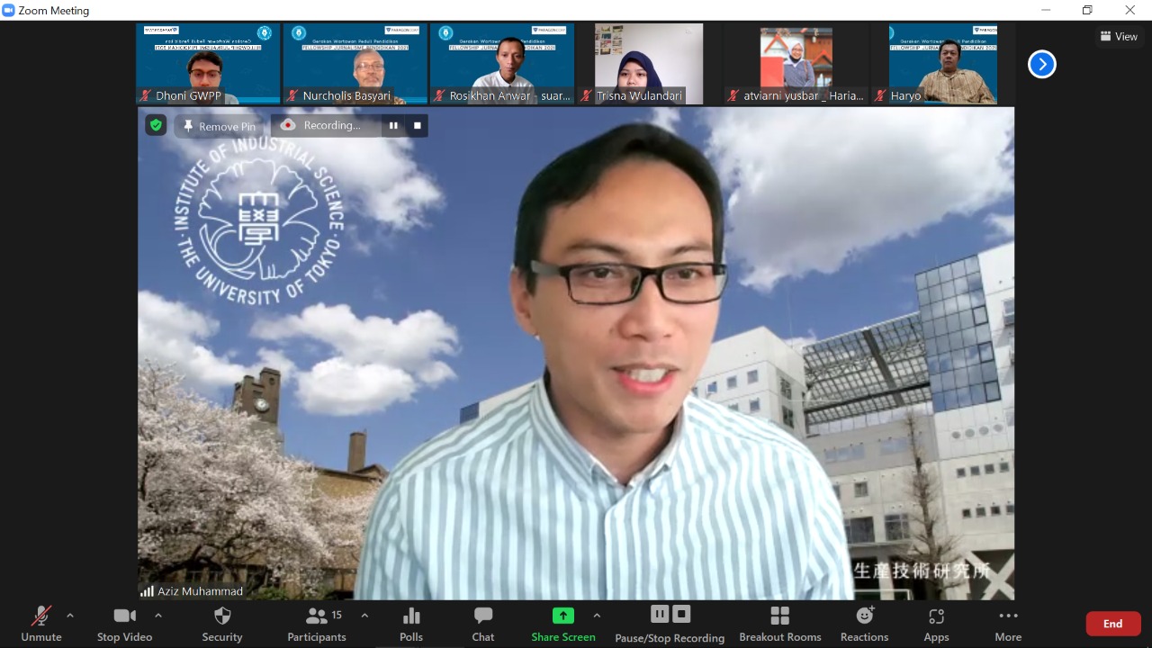Viewport: 1152px width, 648px height.
Task: Click Remove Pin button
Action: [219, 126]
